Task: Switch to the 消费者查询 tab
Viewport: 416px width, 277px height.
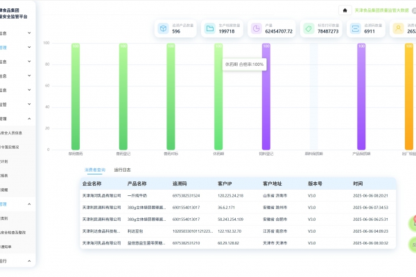Action: (95, 170)
